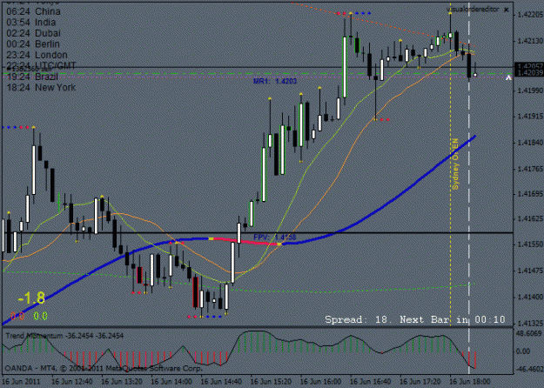Click the 1.41840 price scale value
Viewport: 544px width, 388px height.
529,143
